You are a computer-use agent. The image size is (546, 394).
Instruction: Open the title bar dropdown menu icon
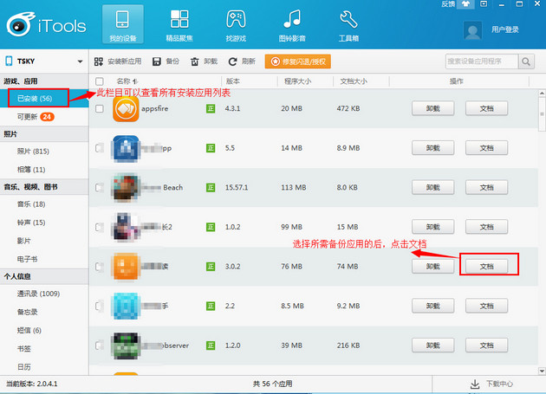[484, 3]
